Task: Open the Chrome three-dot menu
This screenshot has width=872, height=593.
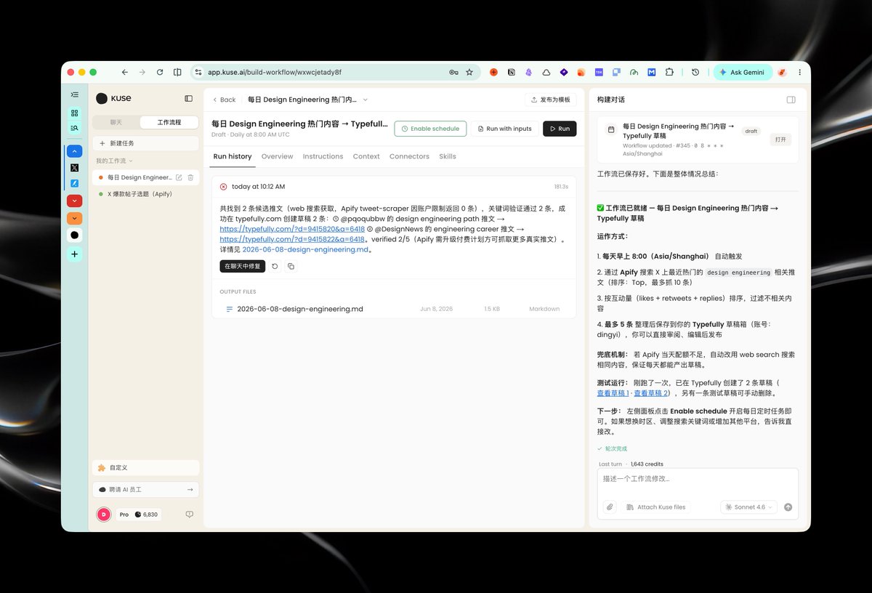Action: [x=799, y=72]
